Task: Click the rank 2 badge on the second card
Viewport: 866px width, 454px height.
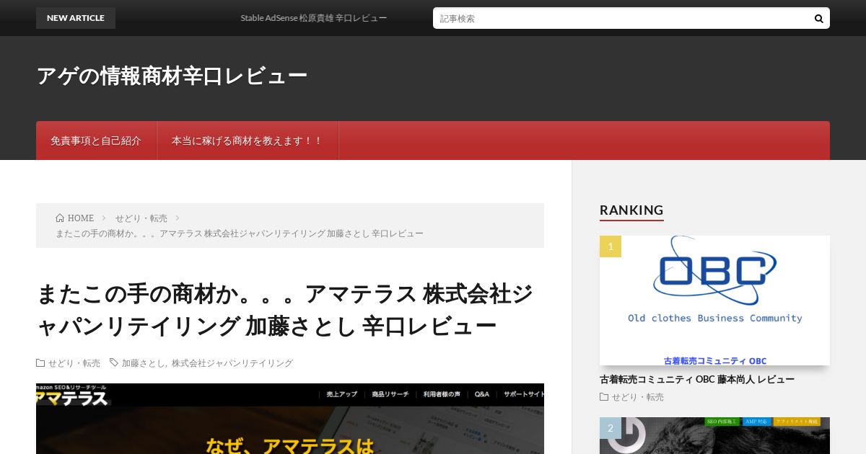Action: pos(611,428)
